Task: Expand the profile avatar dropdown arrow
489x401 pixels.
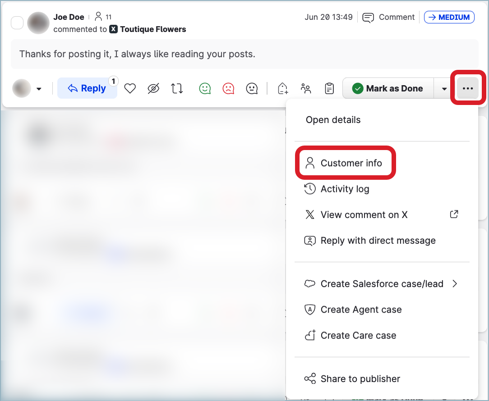Action: [x=39, y=89]
